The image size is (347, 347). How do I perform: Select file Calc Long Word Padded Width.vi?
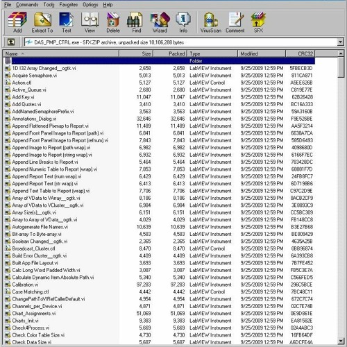click(x=46, y=270)
